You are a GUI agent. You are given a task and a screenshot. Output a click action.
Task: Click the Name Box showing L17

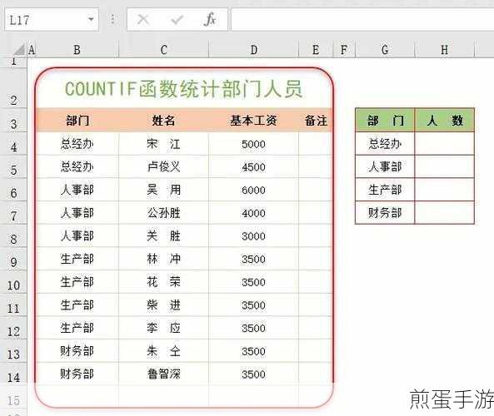pos(52,20)
